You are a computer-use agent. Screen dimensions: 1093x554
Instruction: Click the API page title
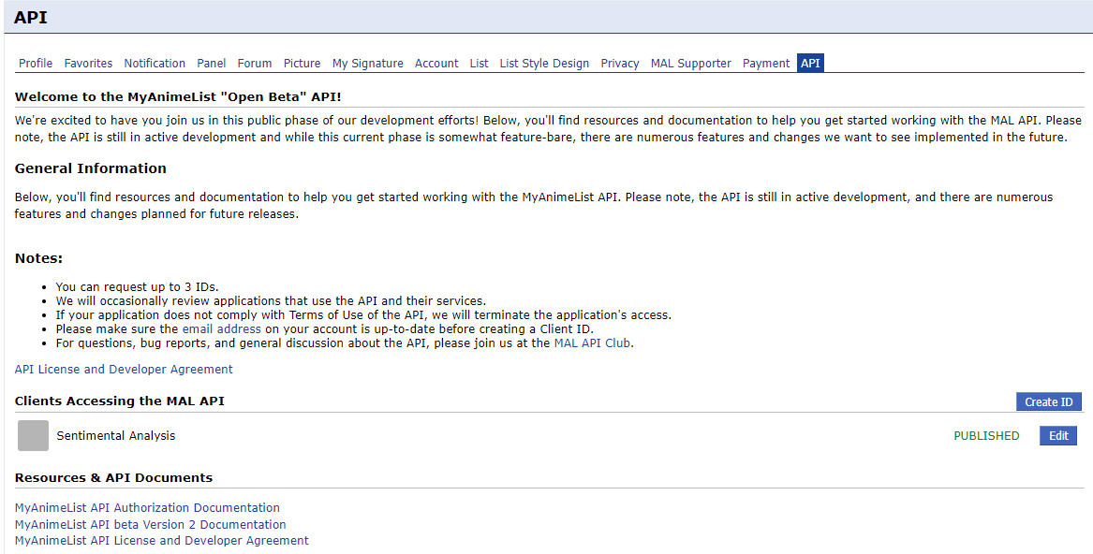click(31, 18)
